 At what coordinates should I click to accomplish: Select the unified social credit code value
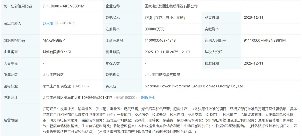click(61, 6)
